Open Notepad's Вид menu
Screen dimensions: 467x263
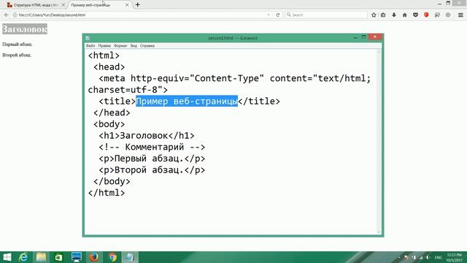click(134, 46)
